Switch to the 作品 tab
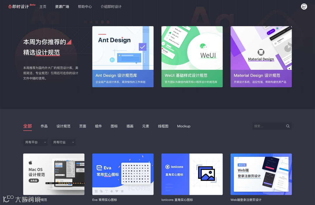This screenshot has height=205, width=315. pyautogui.click(x=44, y=126)
